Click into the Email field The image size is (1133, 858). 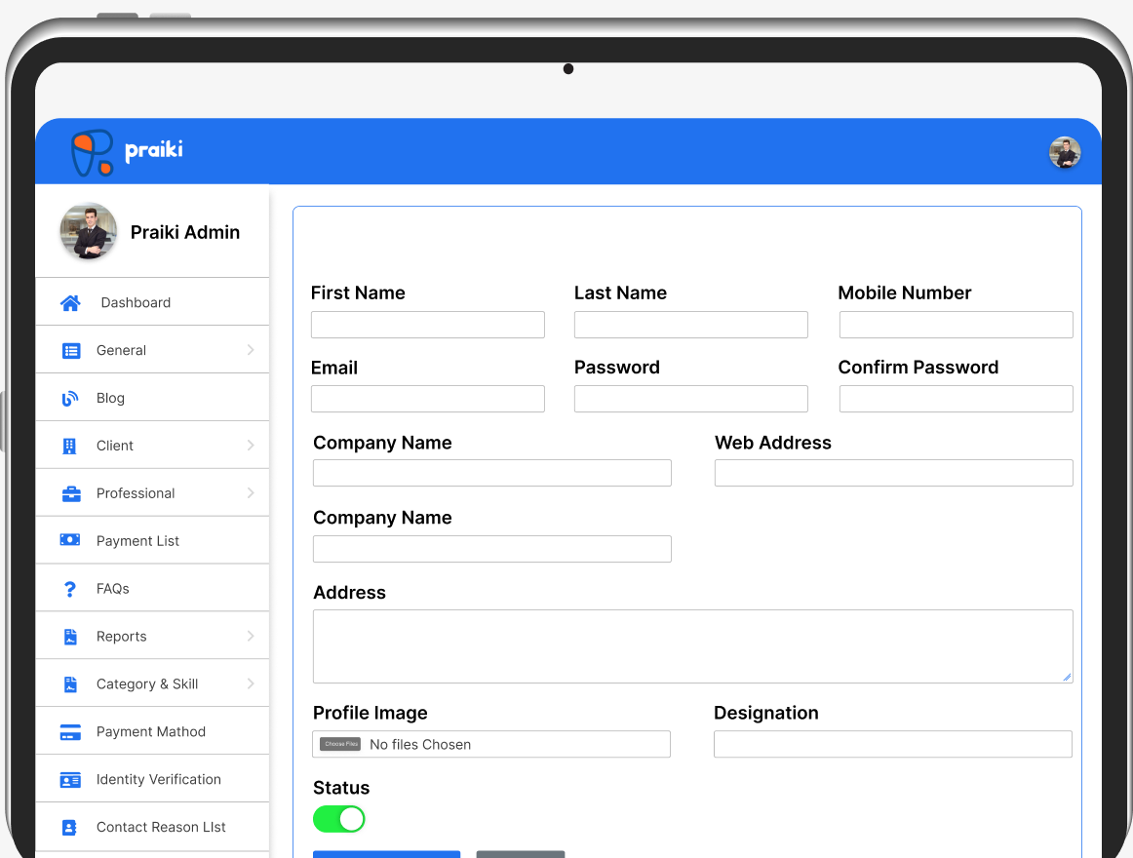coord(428,399)
